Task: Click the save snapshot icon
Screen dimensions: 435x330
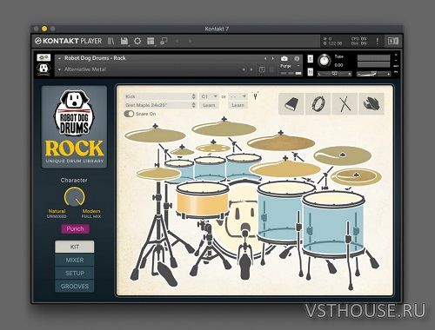Action: click(262, 69)
